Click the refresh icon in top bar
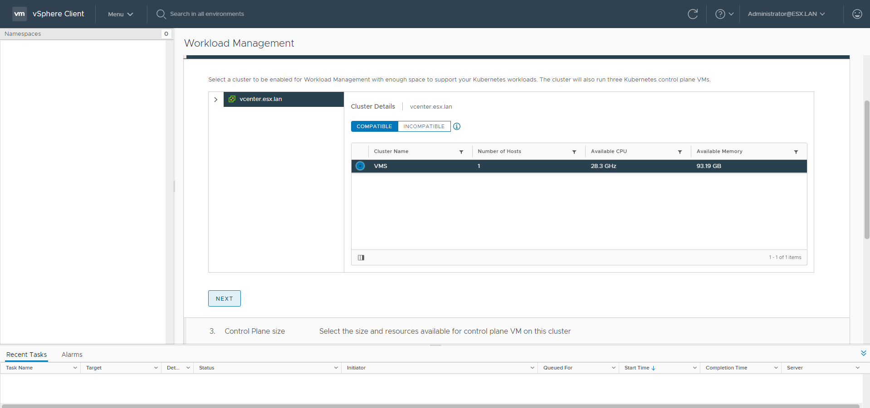The height and width of the screenshot is (408, 870). coord(692,14)
